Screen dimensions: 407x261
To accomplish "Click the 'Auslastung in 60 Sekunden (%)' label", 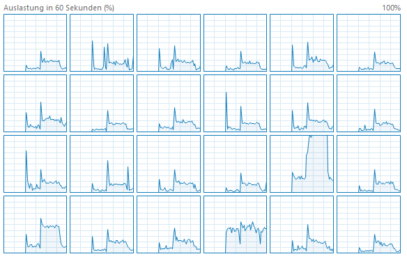I will click(x=59, y=8).
